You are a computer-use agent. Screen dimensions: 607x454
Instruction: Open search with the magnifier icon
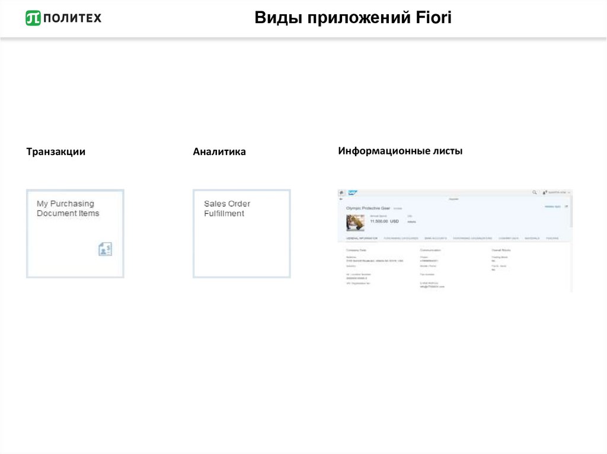[x=534, y=192]
